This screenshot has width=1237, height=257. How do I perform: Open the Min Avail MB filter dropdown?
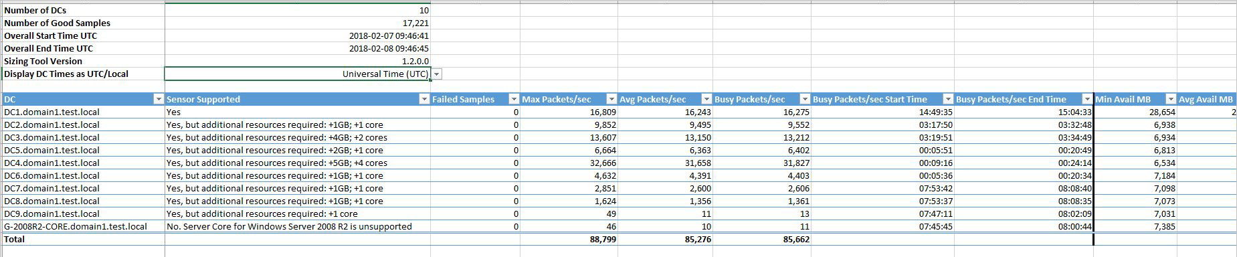(1171, 99)
